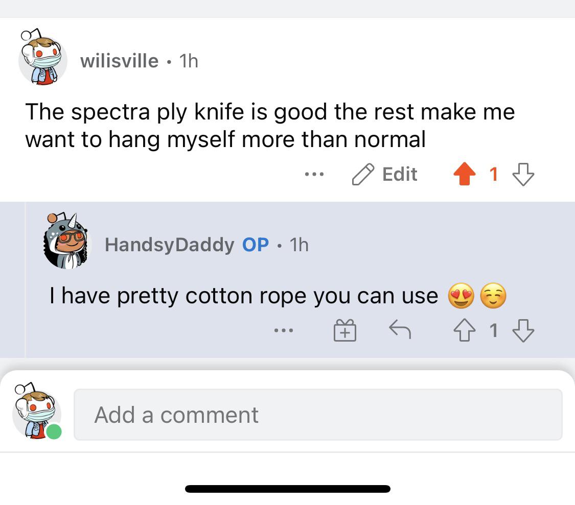Open the overflow menu on wilisville's comment
Image resolution: width=575 pixels, height=505 pixels.
[314, 174]
